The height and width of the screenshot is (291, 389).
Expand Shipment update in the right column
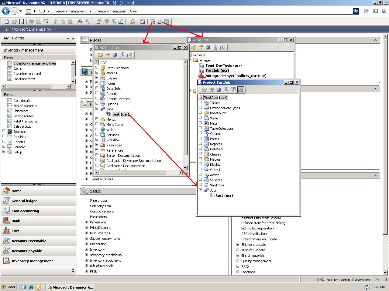[x=238, y=245]
